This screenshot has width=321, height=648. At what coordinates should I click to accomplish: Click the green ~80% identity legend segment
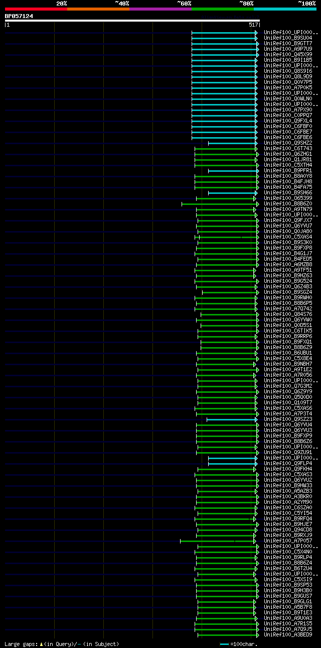(x=223, y=9)
